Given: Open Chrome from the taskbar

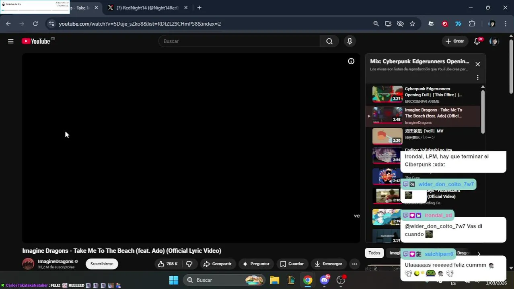Looking at the screenshot, I should pyautogui.click(x=308, y=280).
